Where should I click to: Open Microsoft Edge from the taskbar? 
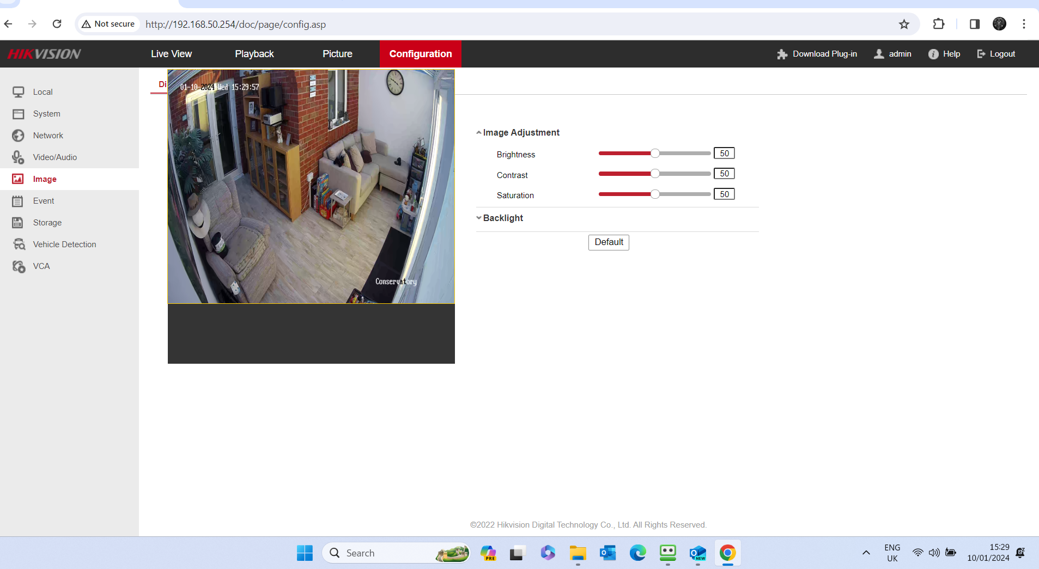click(637, 553)
